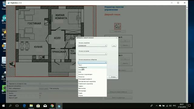This screenshot has height=109, width=194.
Task: Click the MgtEditor taskbar icon
Action: coord(59,106)
